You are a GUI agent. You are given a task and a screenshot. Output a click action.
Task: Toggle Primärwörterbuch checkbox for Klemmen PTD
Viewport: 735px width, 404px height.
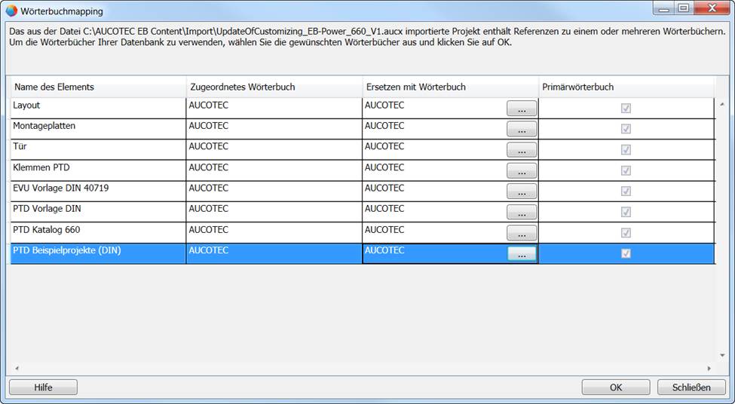tap(626, 170)
